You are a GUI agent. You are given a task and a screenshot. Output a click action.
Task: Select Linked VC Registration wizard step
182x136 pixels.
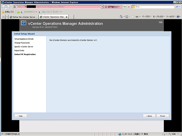pos(25,54)
